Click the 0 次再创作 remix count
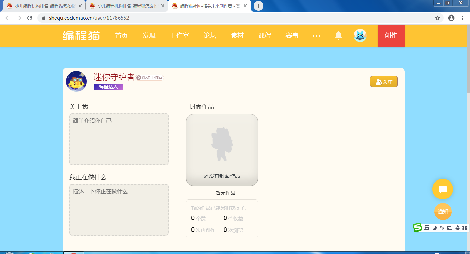 203,230
